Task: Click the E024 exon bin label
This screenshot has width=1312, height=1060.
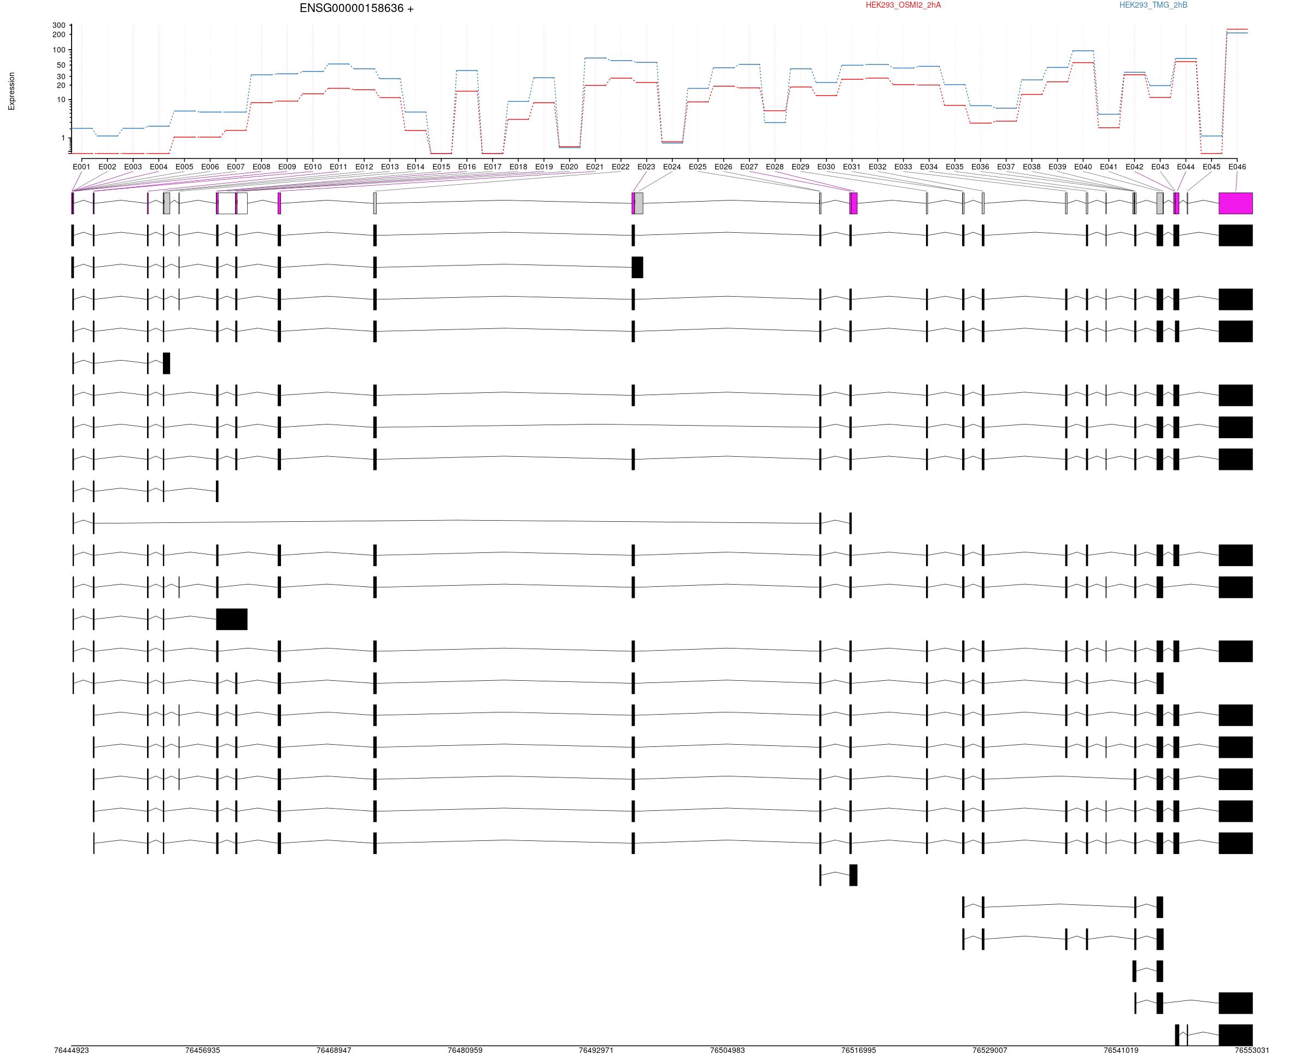Action: tap(672, 167)
